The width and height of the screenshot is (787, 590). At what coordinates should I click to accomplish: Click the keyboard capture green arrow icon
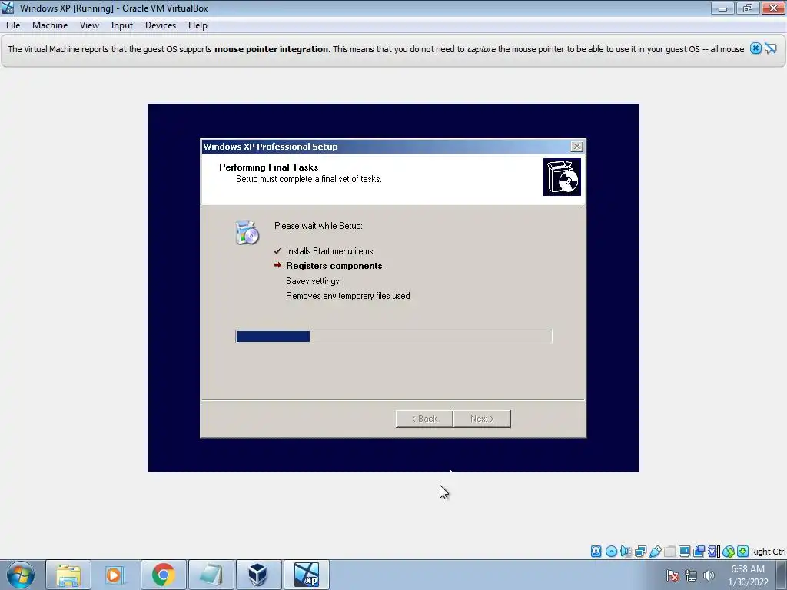(x=743, y=552)
